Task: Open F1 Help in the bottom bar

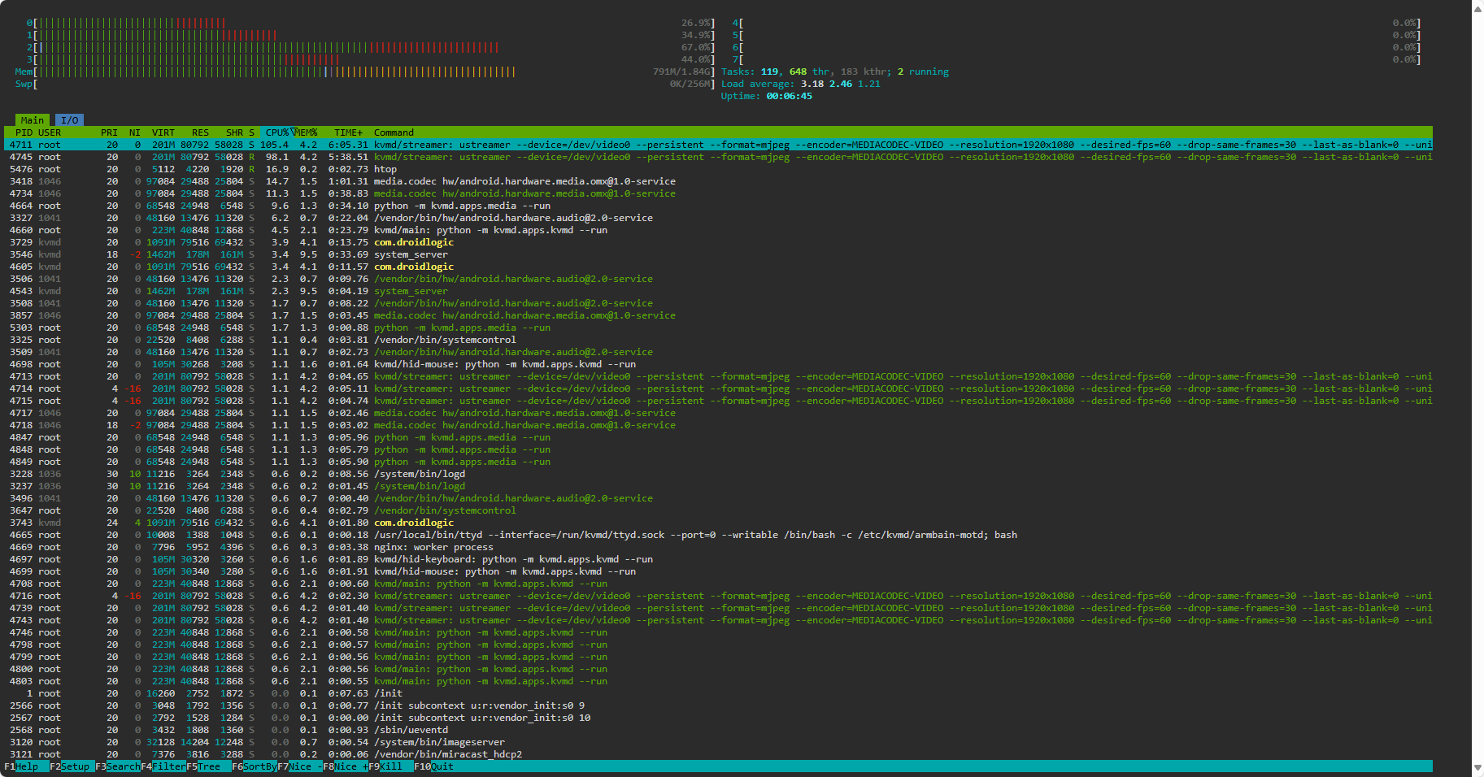Action: 26,766
